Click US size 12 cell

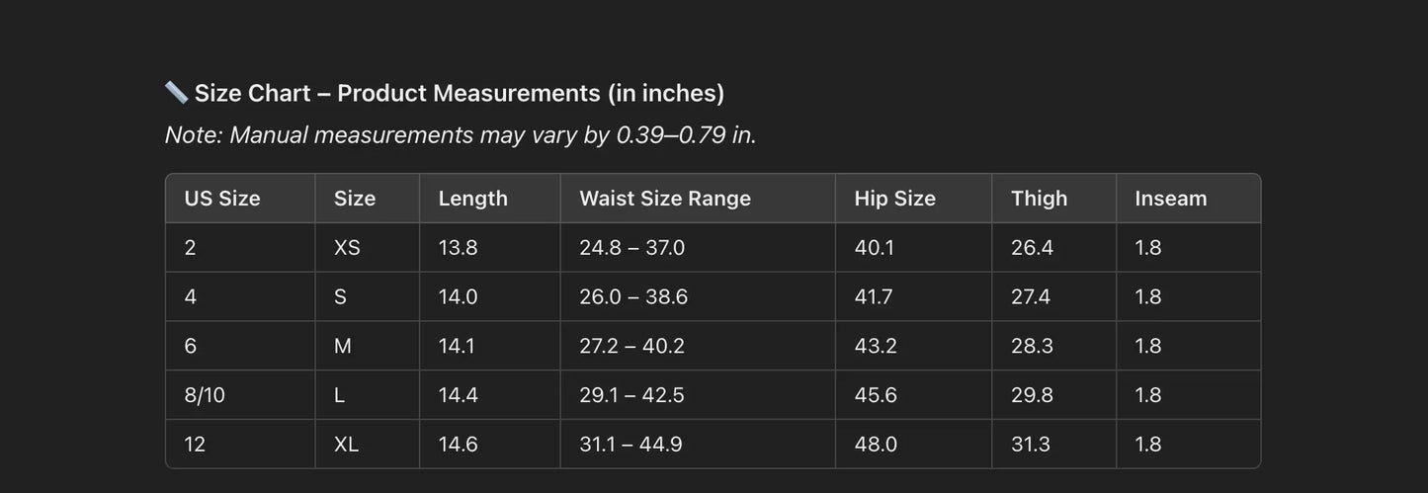point(195,445)
